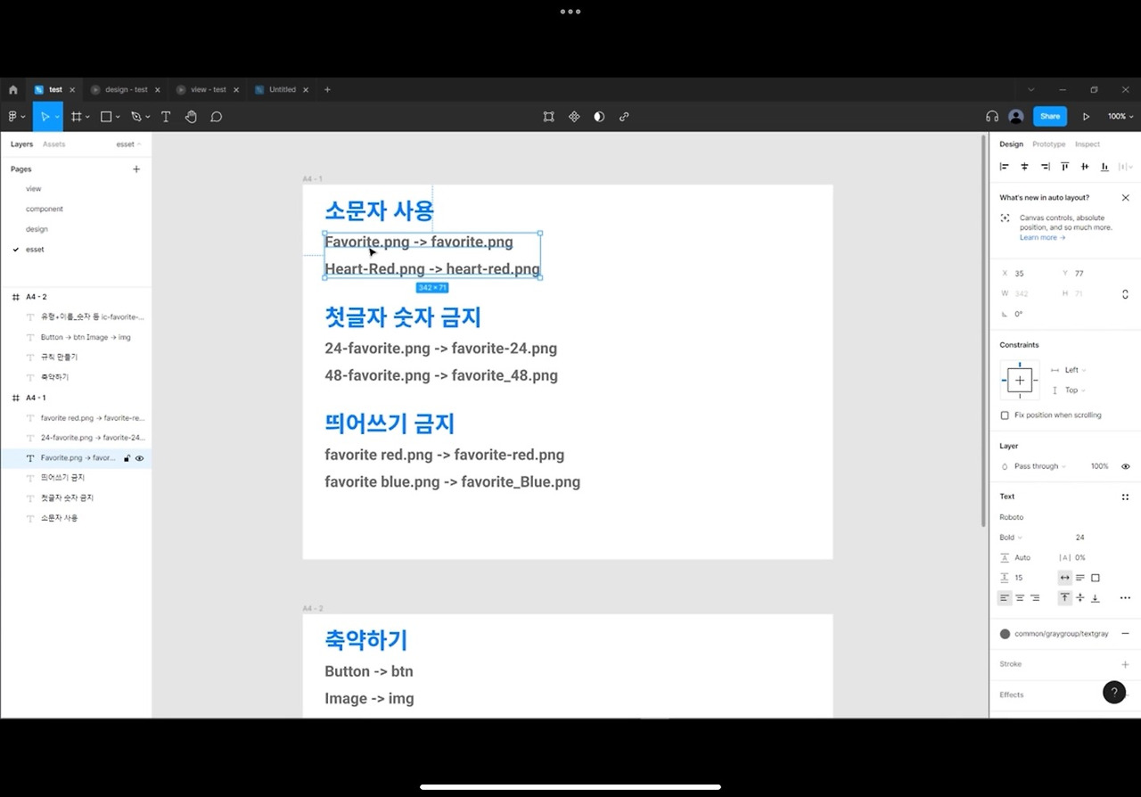Screen dimensions: 1141x797
Task: Open the Left horizontal constraint dropdown
Action: pos(1069,370)
